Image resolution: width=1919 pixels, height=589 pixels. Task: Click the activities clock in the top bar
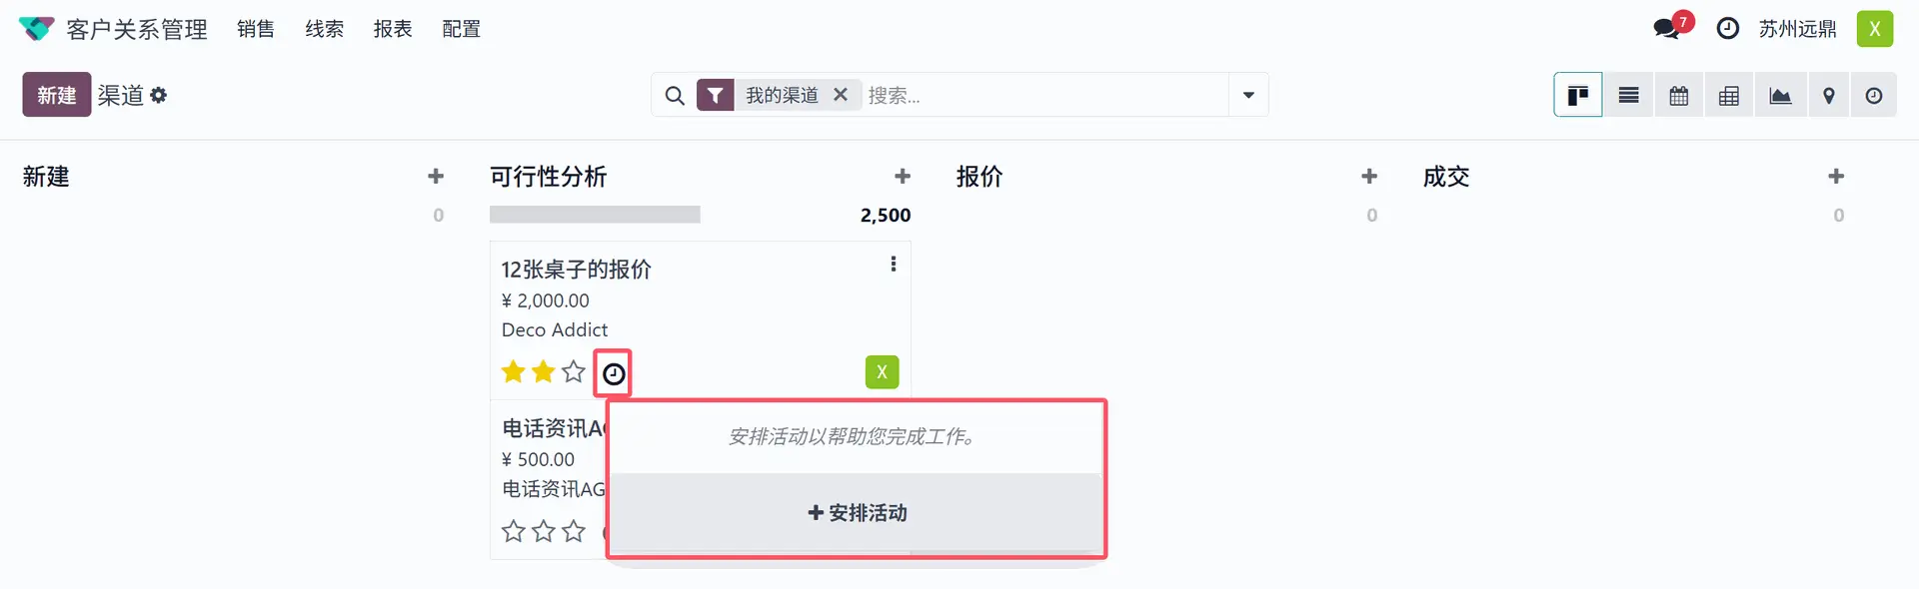pyautogui.click(x=1728, y=29)
